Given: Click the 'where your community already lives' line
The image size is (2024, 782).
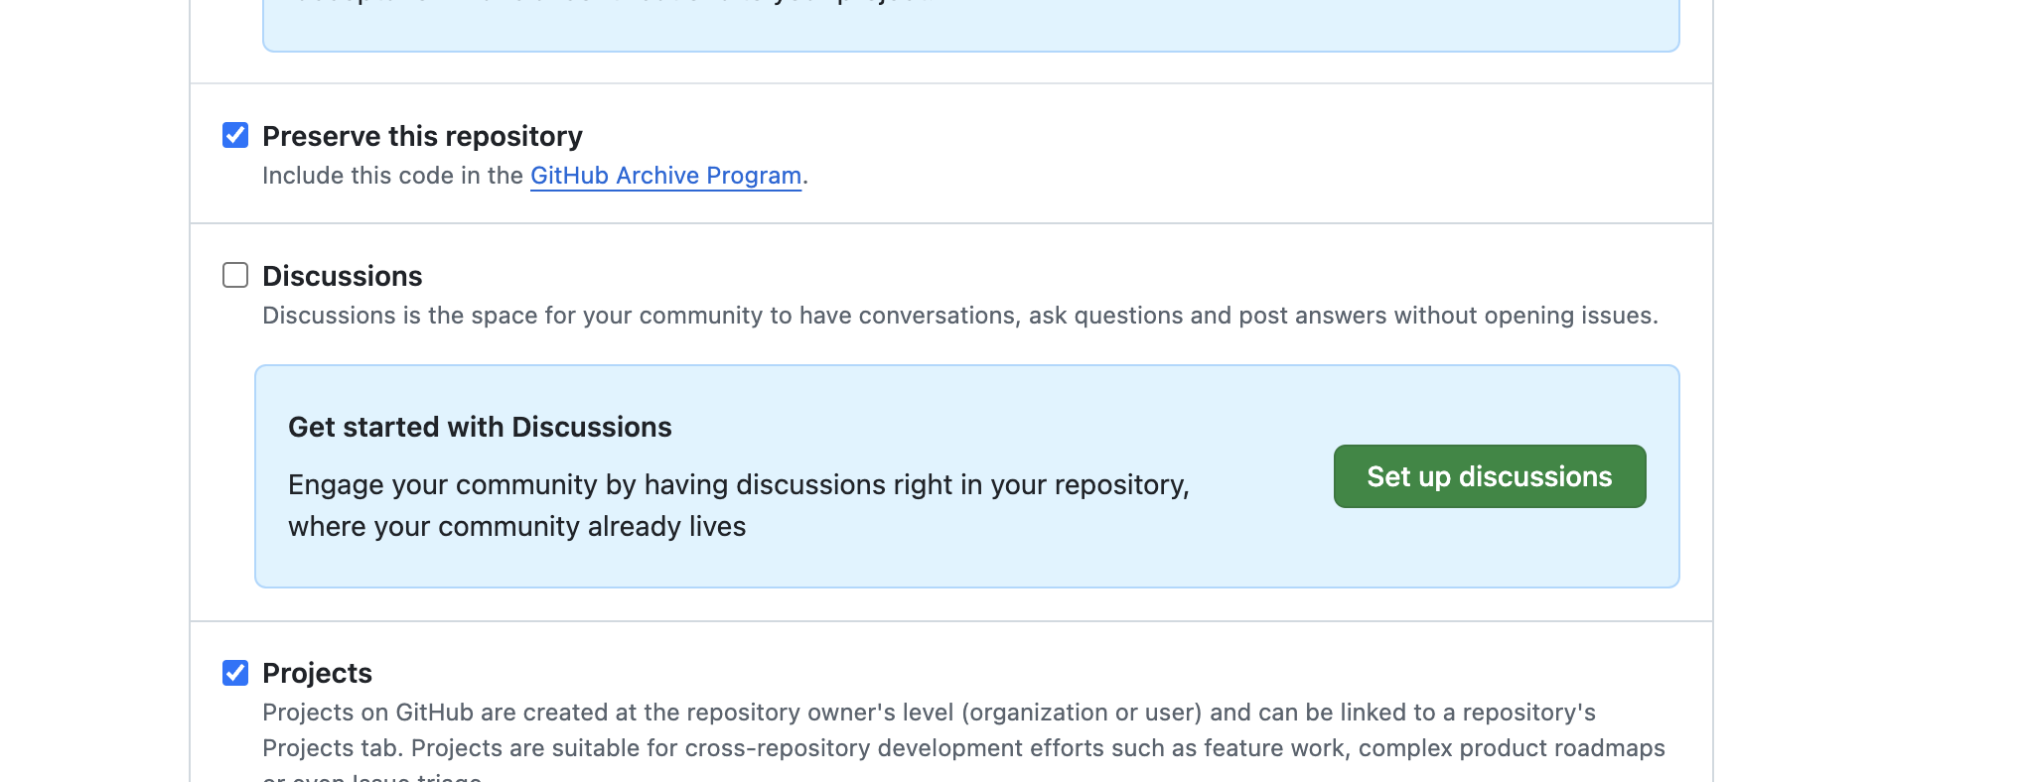Looking at the screenshot, I should point(516,526).
